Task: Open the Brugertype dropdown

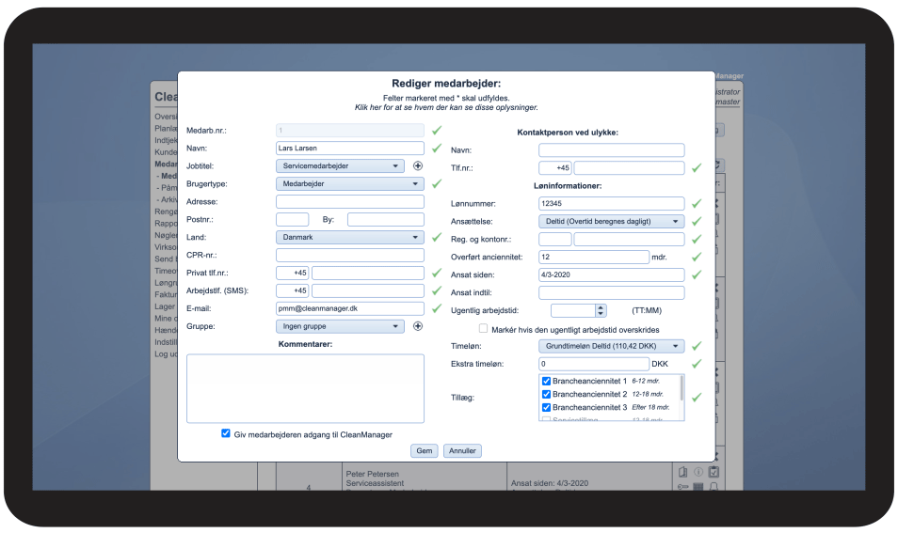Action: 350,184
